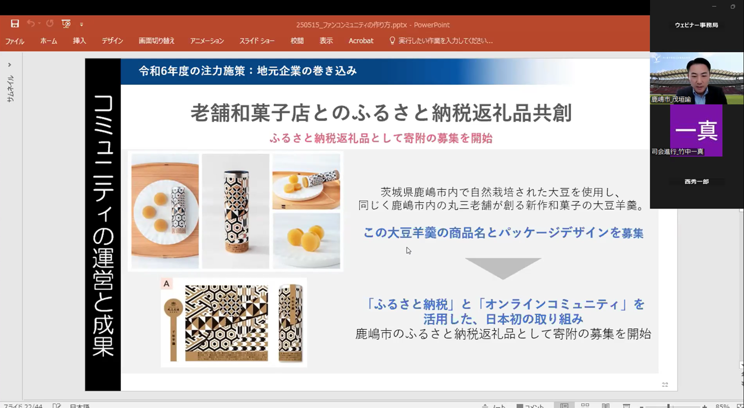The height and width of the screenshot is (408, 744).
Task: Switch to the スライド ショー tab
Action: pyautogui.click(x=257, y=41)
